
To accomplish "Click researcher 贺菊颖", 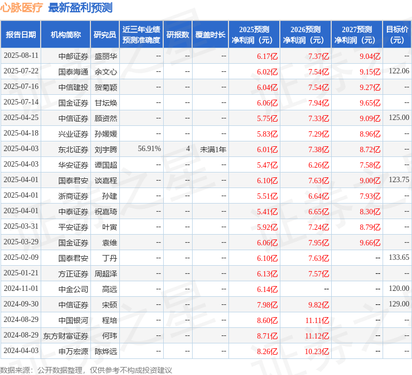I will pyautogui.click(x=105, y=87).
